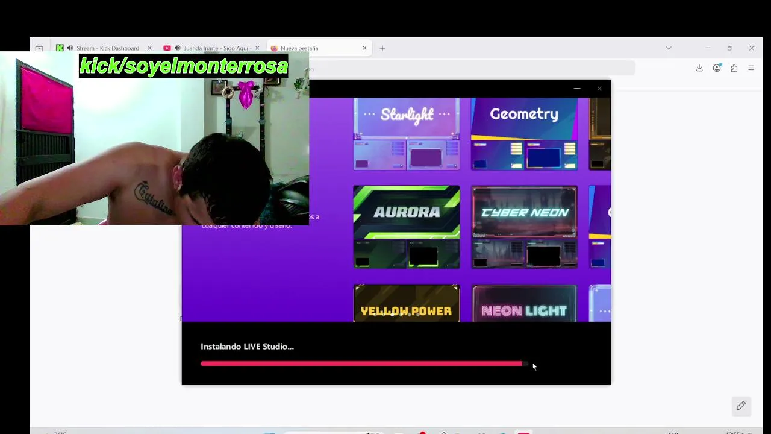The height and width of the screenshot is (434, 771).
Task: Mute audio on the Juanda Iriarte tab
Action: click(x=177, y=48)
